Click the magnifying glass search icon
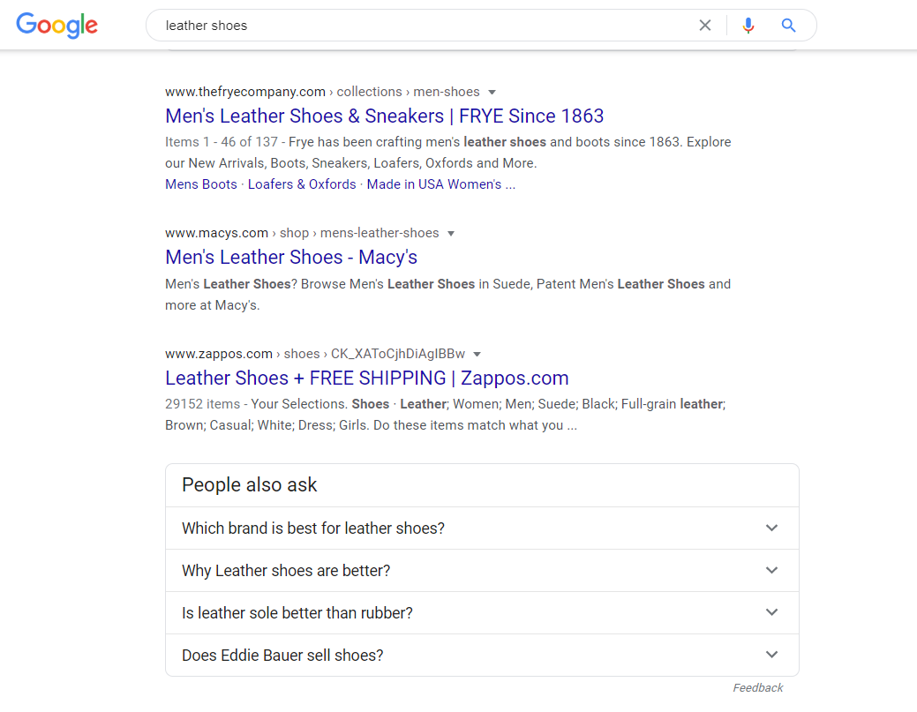The height and width of the screenshot is (712, 917). pyautogui.click(x=788, y=25)
